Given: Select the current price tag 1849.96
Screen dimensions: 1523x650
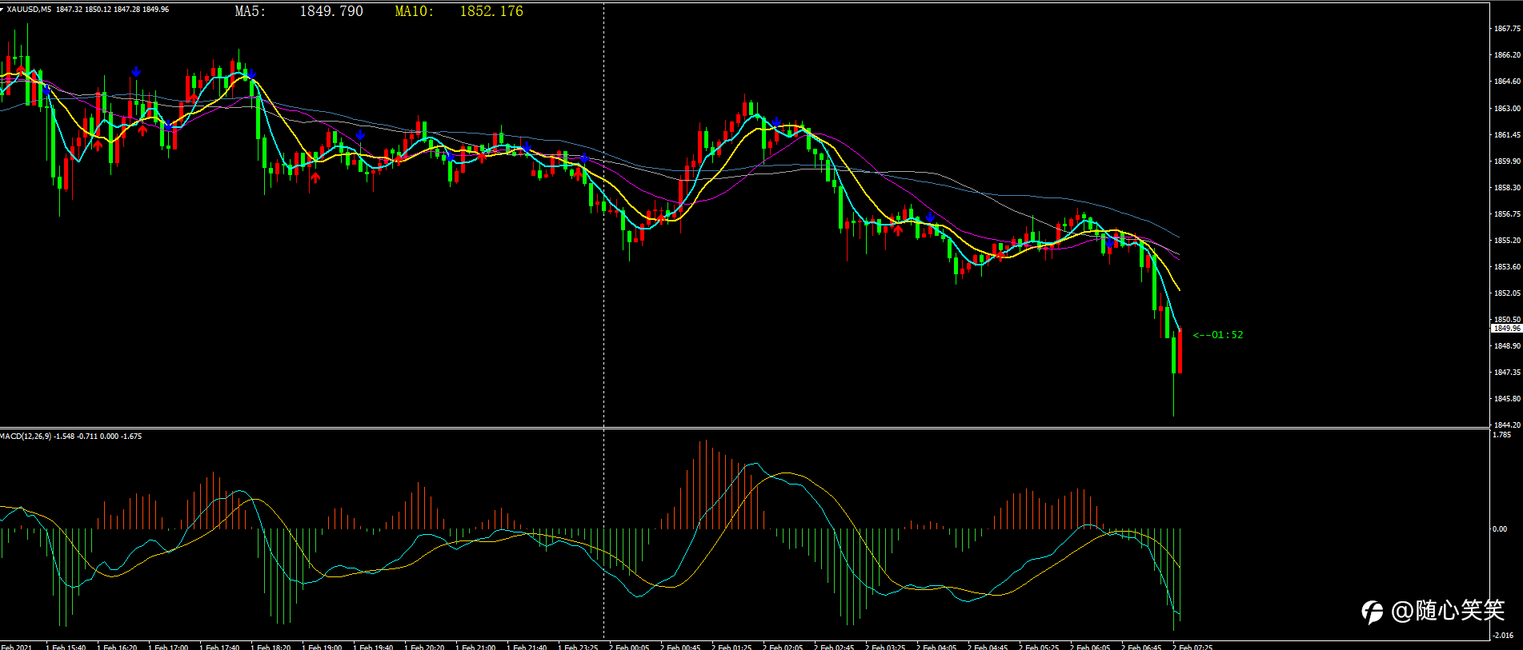Looking at the screenshot, I should click(1506, 329).
